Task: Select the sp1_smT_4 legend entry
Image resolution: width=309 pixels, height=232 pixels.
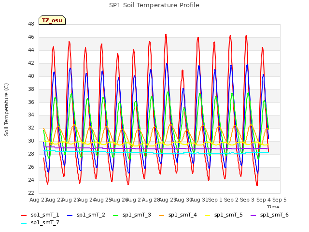Action: click(x=178, y=215)
